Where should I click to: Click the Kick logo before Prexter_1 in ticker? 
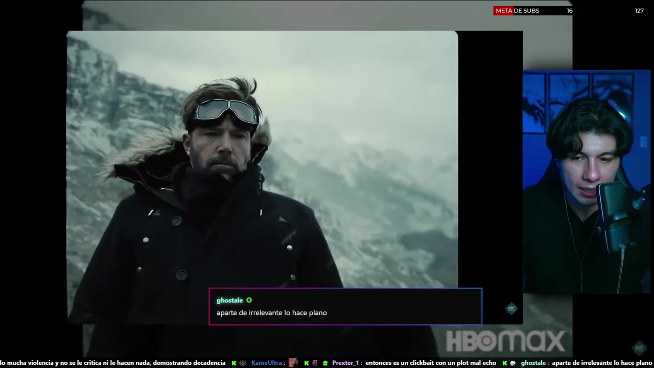point(307,363)
